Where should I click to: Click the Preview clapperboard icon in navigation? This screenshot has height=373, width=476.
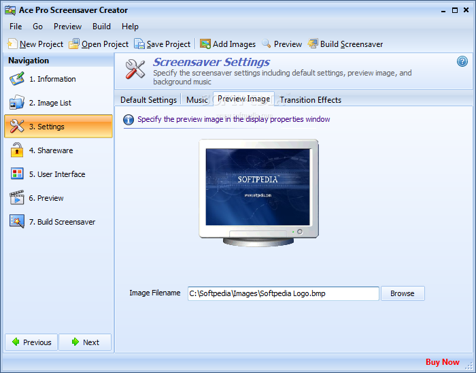point(17,198)
